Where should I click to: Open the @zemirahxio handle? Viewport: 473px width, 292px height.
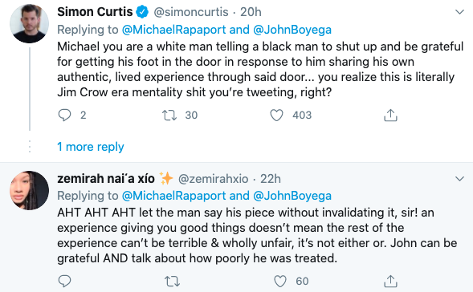click(214, 179)
